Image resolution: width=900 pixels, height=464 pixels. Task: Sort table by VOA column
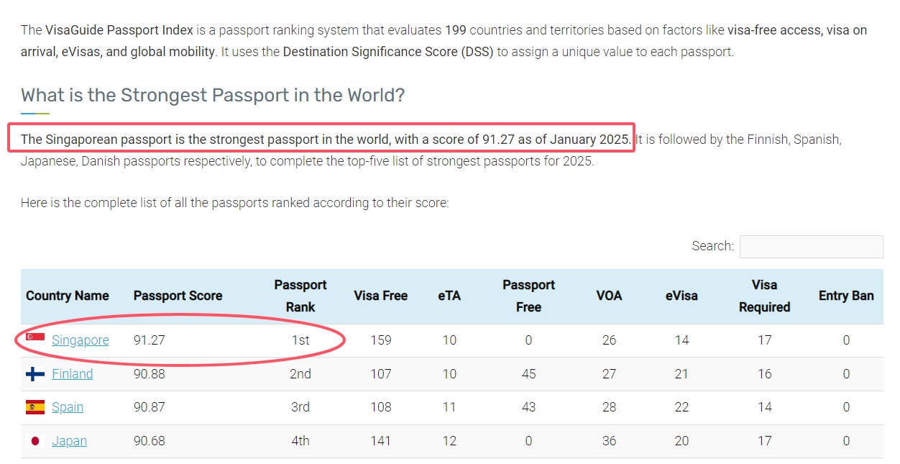coord(609,296)
